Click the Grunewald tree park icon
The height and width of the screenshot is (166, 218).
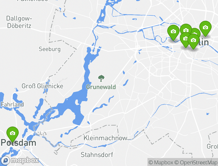tap(101, 78)
